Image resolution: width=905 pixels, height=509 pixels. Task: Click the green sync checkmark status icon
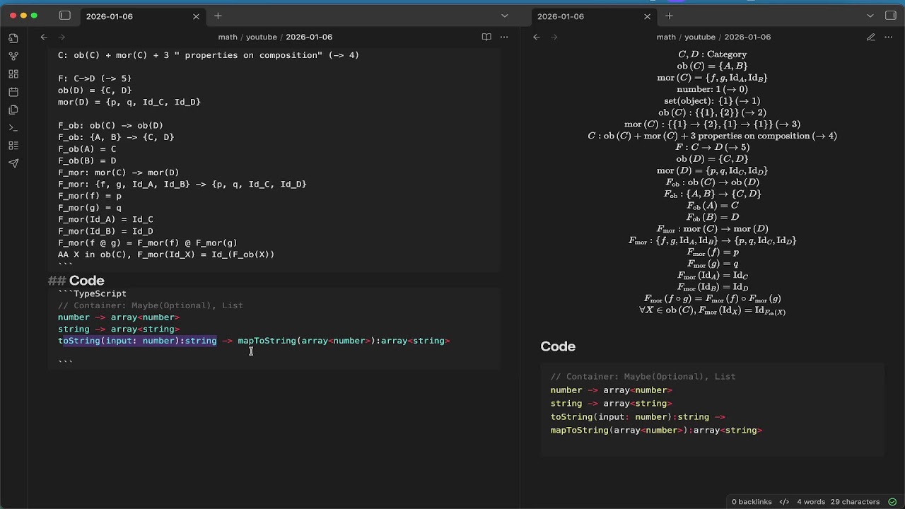892,501
